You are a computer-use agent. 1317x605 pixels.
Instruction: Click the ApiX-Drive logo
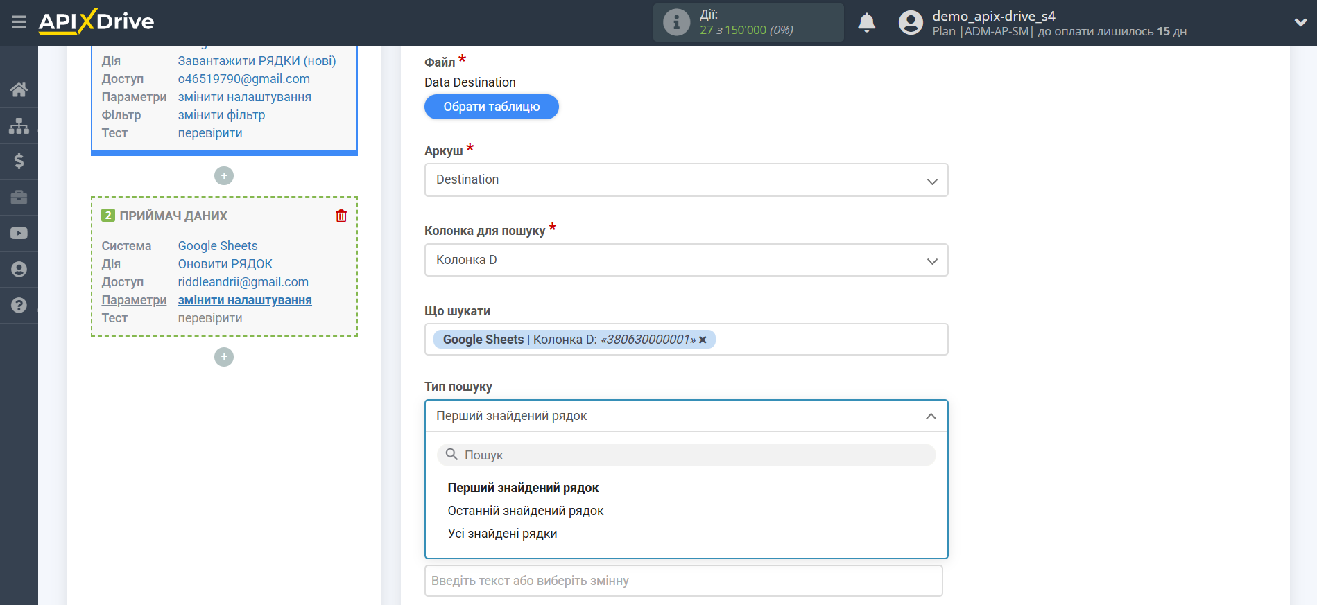[96, 21]
